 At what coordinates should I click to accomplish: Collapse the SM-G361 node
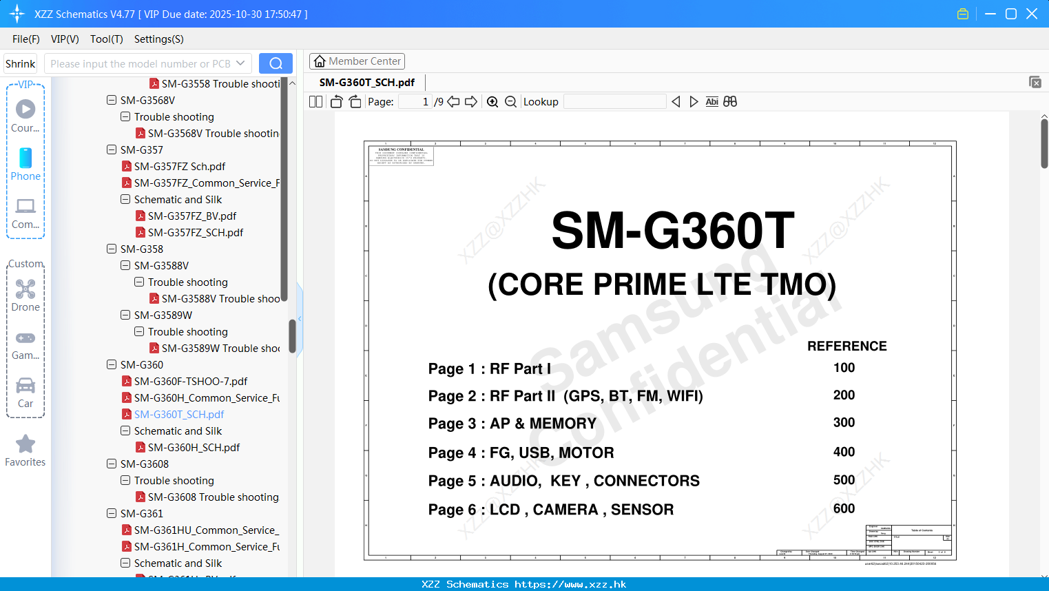(x=112, y=513)
